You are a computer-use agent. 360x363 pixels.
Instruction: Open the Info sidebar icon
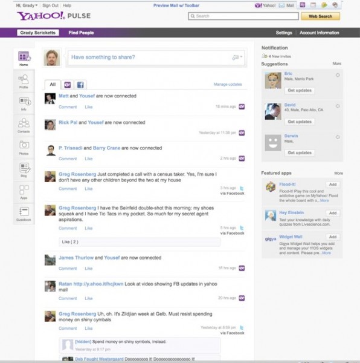click(24, 103)
